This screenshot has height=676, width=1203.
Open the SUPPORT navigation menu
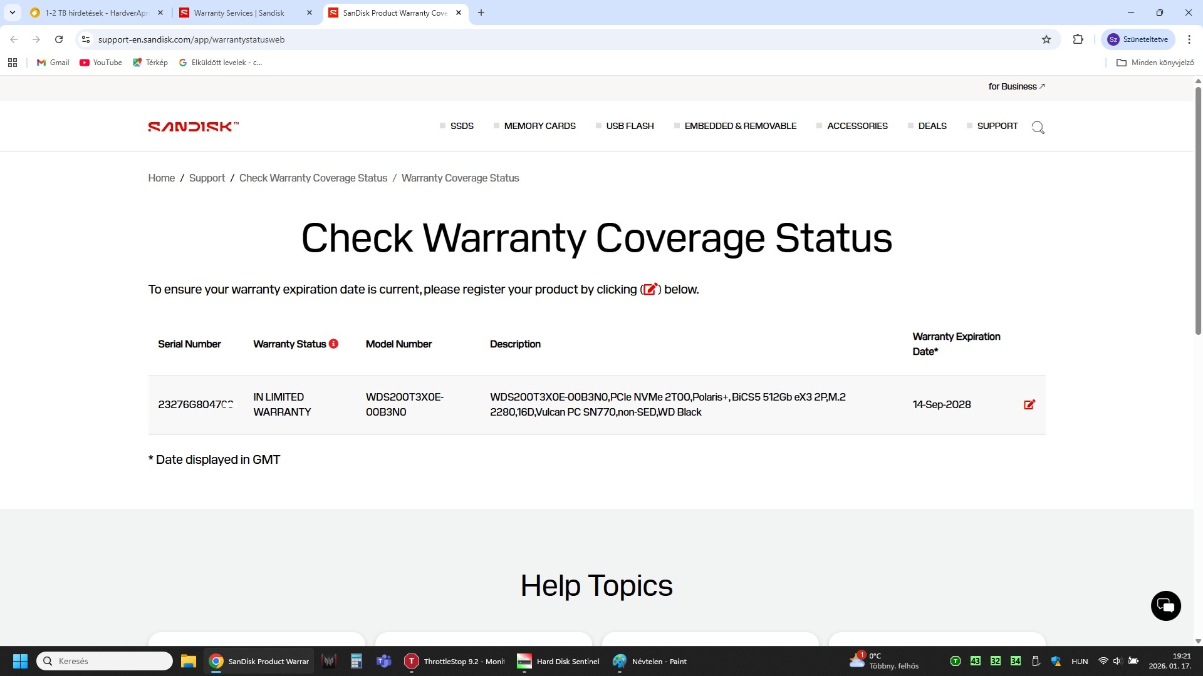pyautogui.click(x=997, y=126)
